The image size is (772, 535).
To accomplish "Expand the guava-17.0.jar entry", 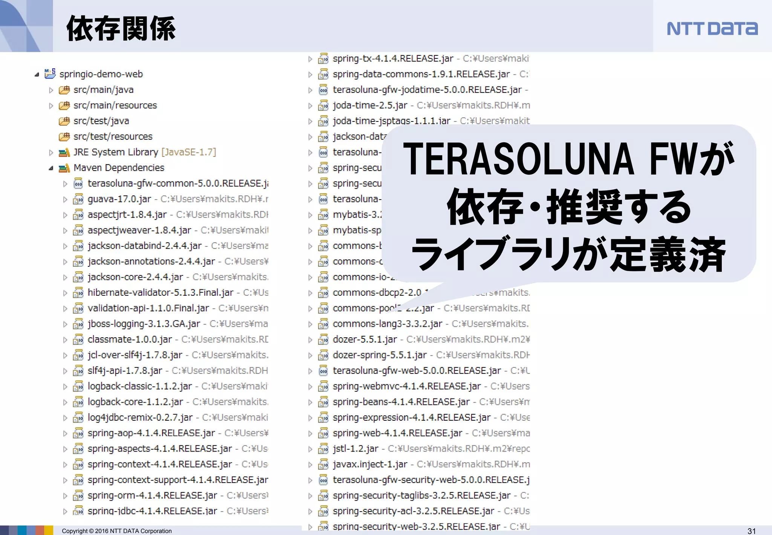I will coord(65,200).
